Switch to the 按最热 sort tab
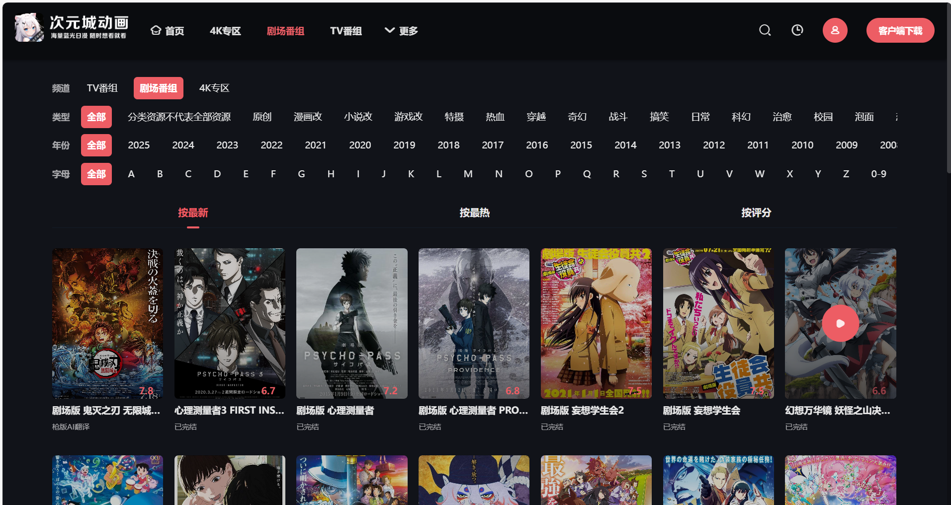 (x=475, y=213)
